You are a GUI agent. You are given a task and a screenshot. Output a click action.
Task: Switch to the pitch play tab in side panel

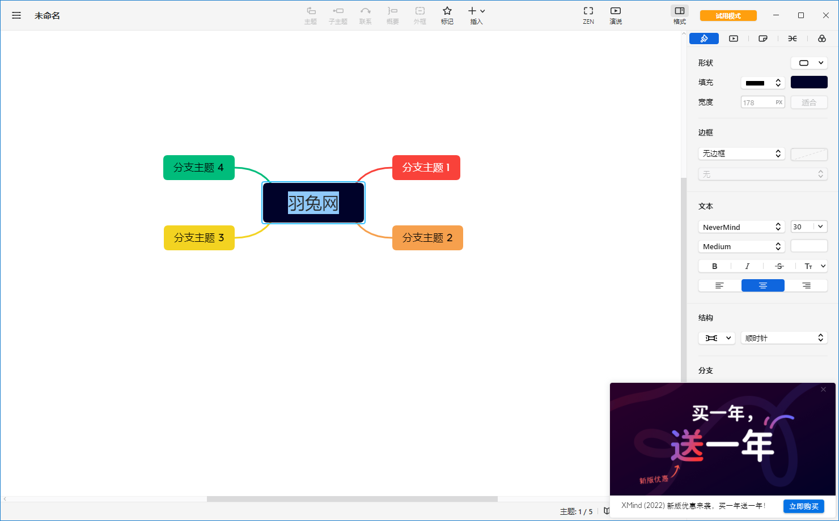click(734, 39)
